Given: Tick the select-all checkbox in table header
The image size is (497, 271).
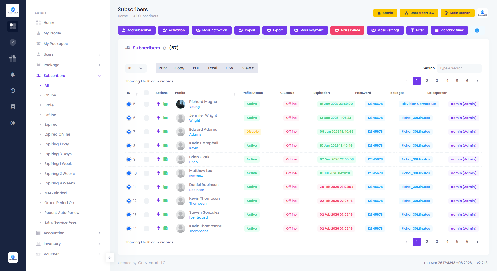Looking at the screenshot, I should [x=146, y=93].
